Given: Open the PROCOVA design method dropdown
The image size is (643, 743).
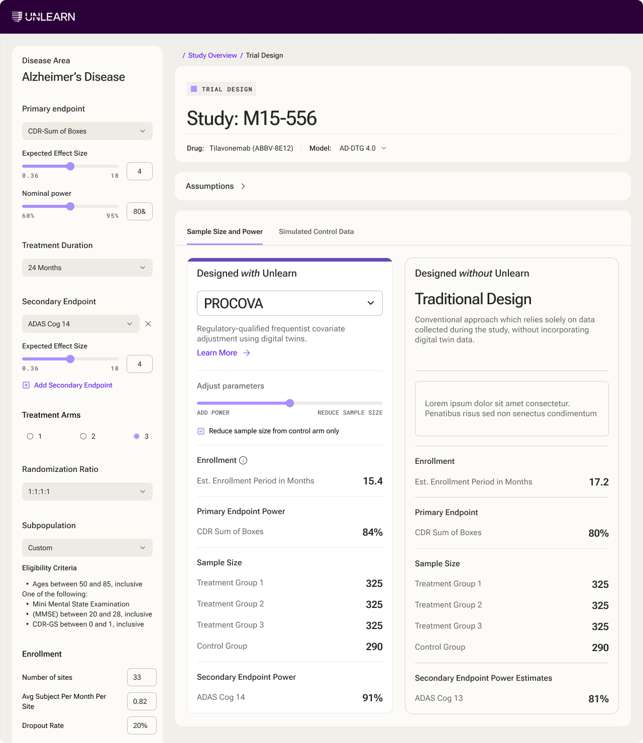Looking at the screenshot, I should point(290,303).
